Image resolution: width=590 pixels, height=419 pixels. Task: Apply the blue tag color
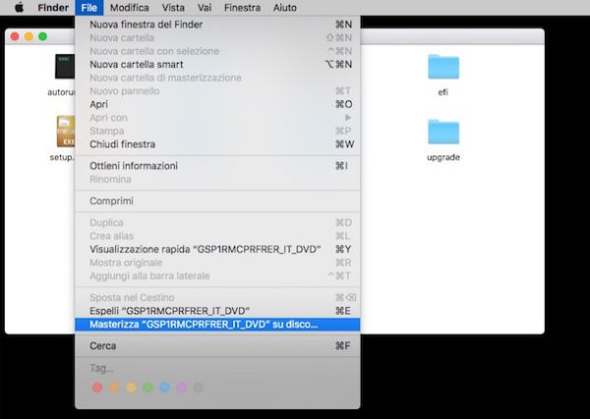click(164, 388)
